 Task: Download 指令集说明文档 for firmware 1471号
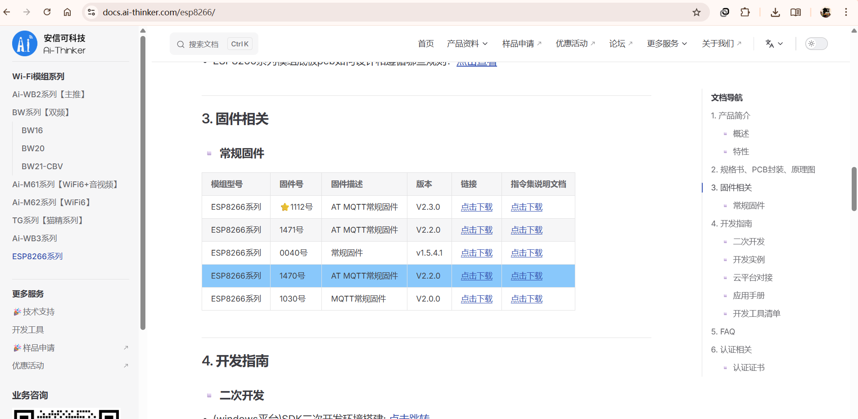click(527, 230)
